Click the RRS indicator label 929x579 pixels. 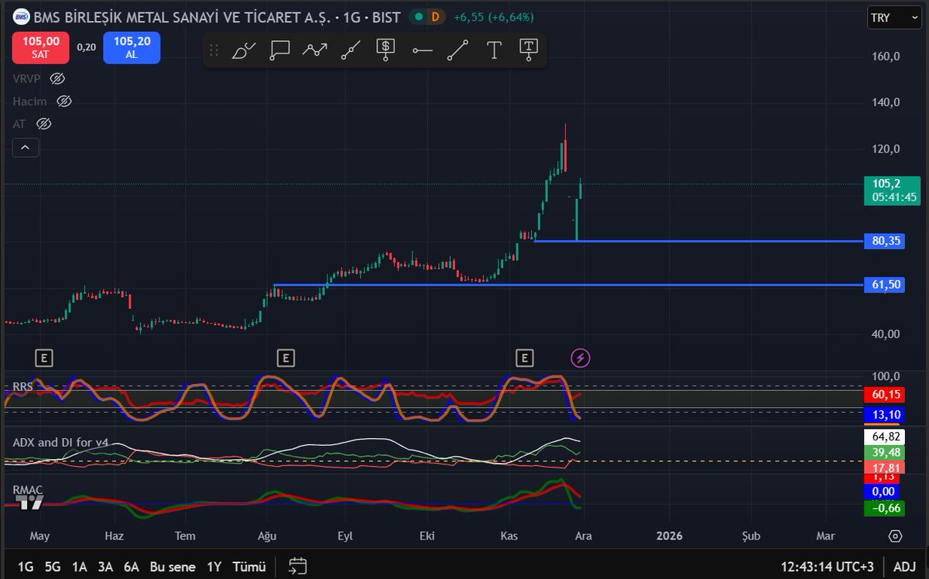(22, 385)
